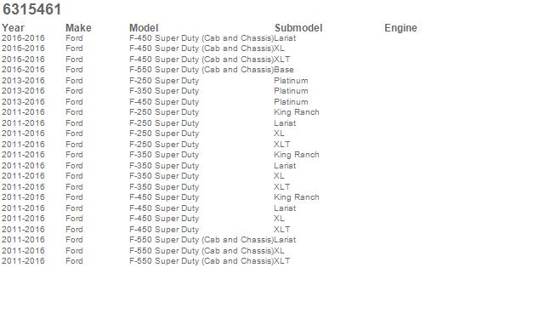This screenshot has height=319, width=534.
Task: Click the Ford make cell in F-450 Platinum row
Action: (74, 101)
